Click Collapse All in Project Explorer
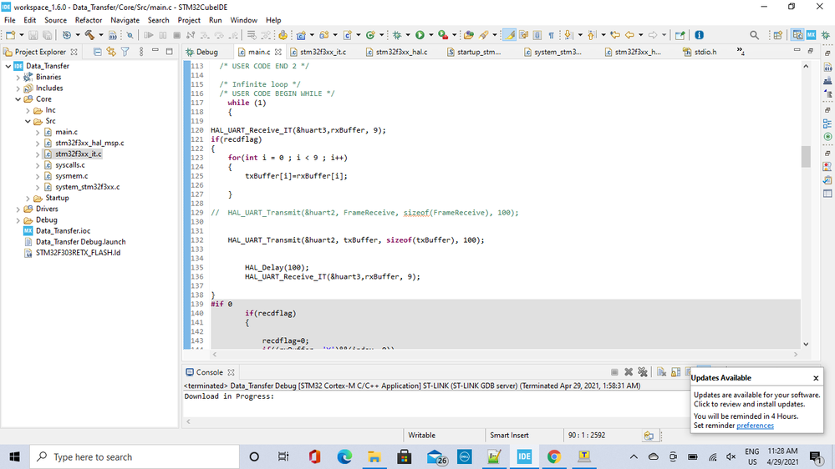Image resolution: width=835 pixels, height=469 pixels. pos(98,52)
